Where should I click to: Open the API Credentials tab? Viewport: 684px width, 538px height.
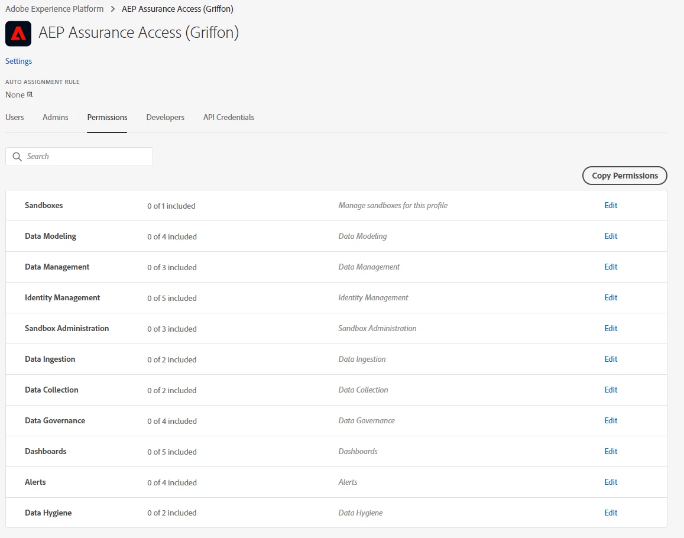click(x=229, y=118)
